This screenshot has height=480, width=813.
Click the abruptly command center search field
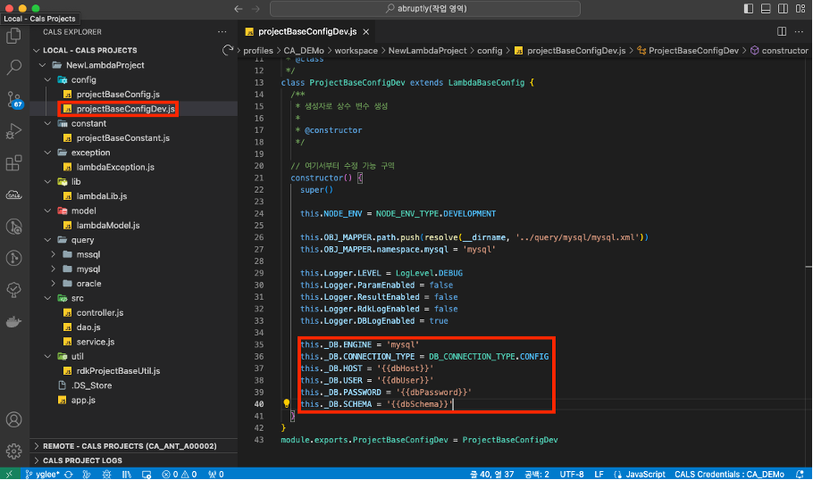(x=424, y=9)
